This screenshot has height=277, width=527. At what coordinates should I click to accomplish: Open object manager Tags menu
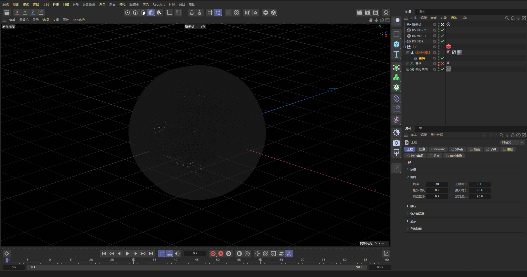coord(454,18)
